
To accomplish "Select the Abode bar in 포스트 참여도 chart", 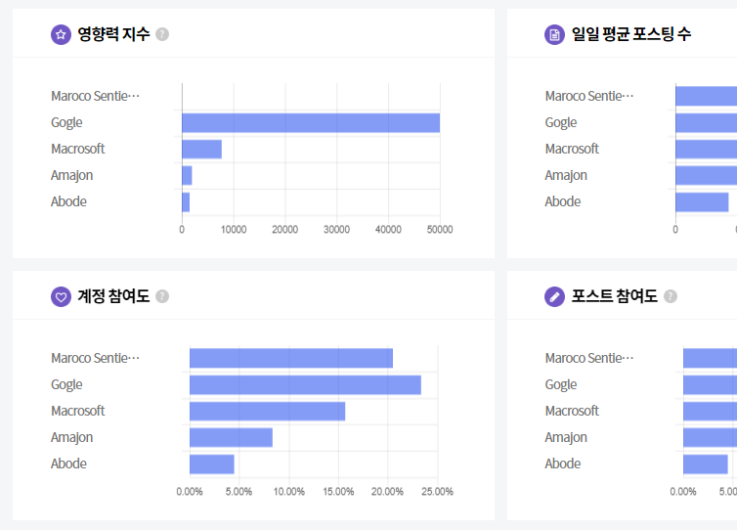I will pos(705,464).
